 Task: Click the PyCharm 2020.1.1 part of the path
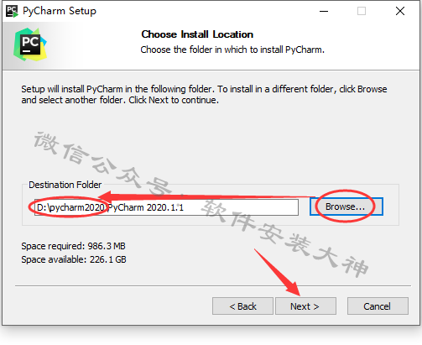point(146,207)
